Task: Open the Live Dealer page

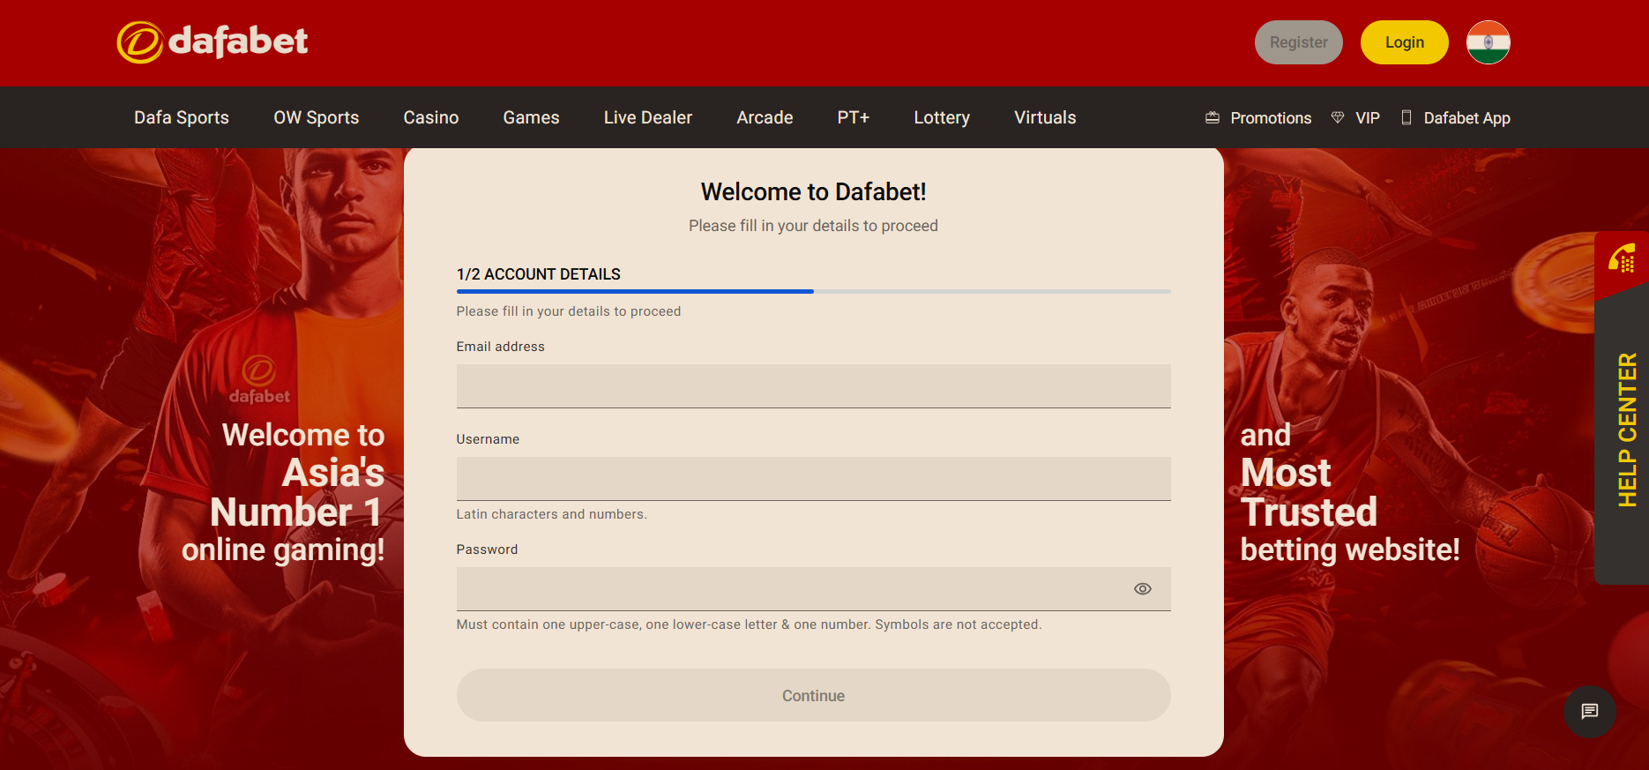Action: coord(647,118)
